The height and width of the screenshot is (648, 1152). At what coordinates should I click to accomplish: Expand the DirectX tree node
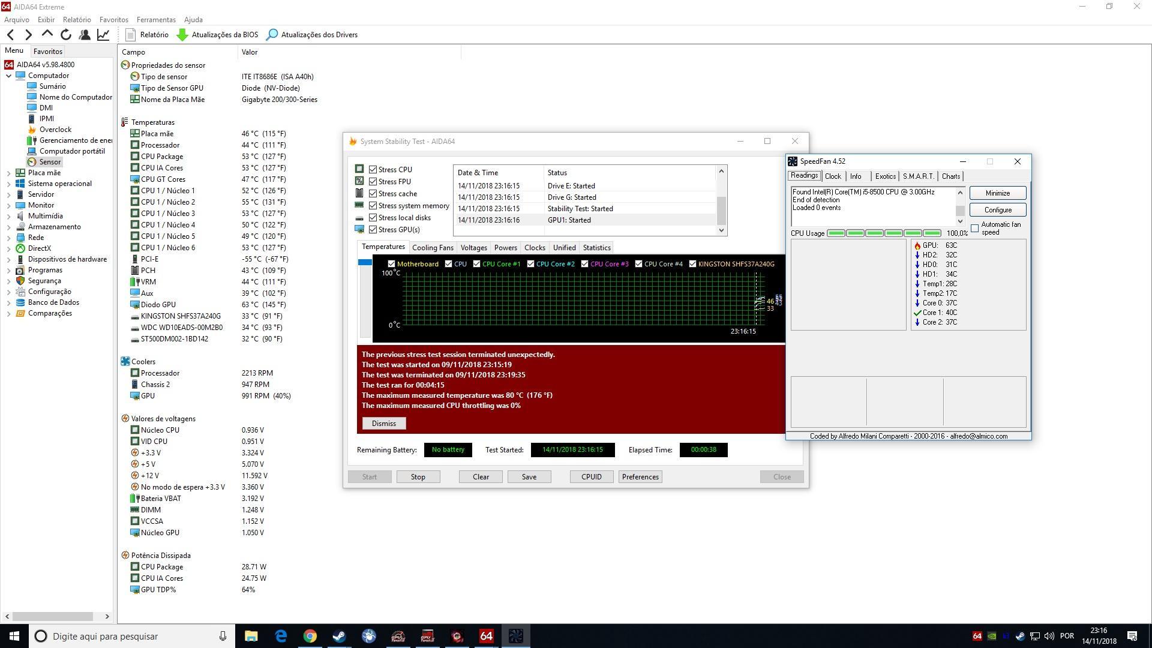click(8, 248)
